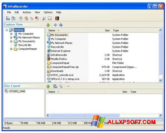This screenshot has height=133, width=166.
Task: Click the Disc Layout horizontal scrollbar thumb
Action: tap(85, 115)
